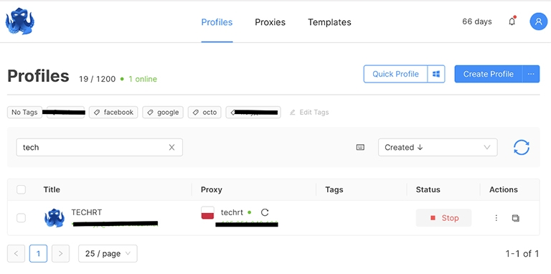Refresh the profiles list with blue arrows
Viewport: 551px width, 274px height.
(521, 147)
